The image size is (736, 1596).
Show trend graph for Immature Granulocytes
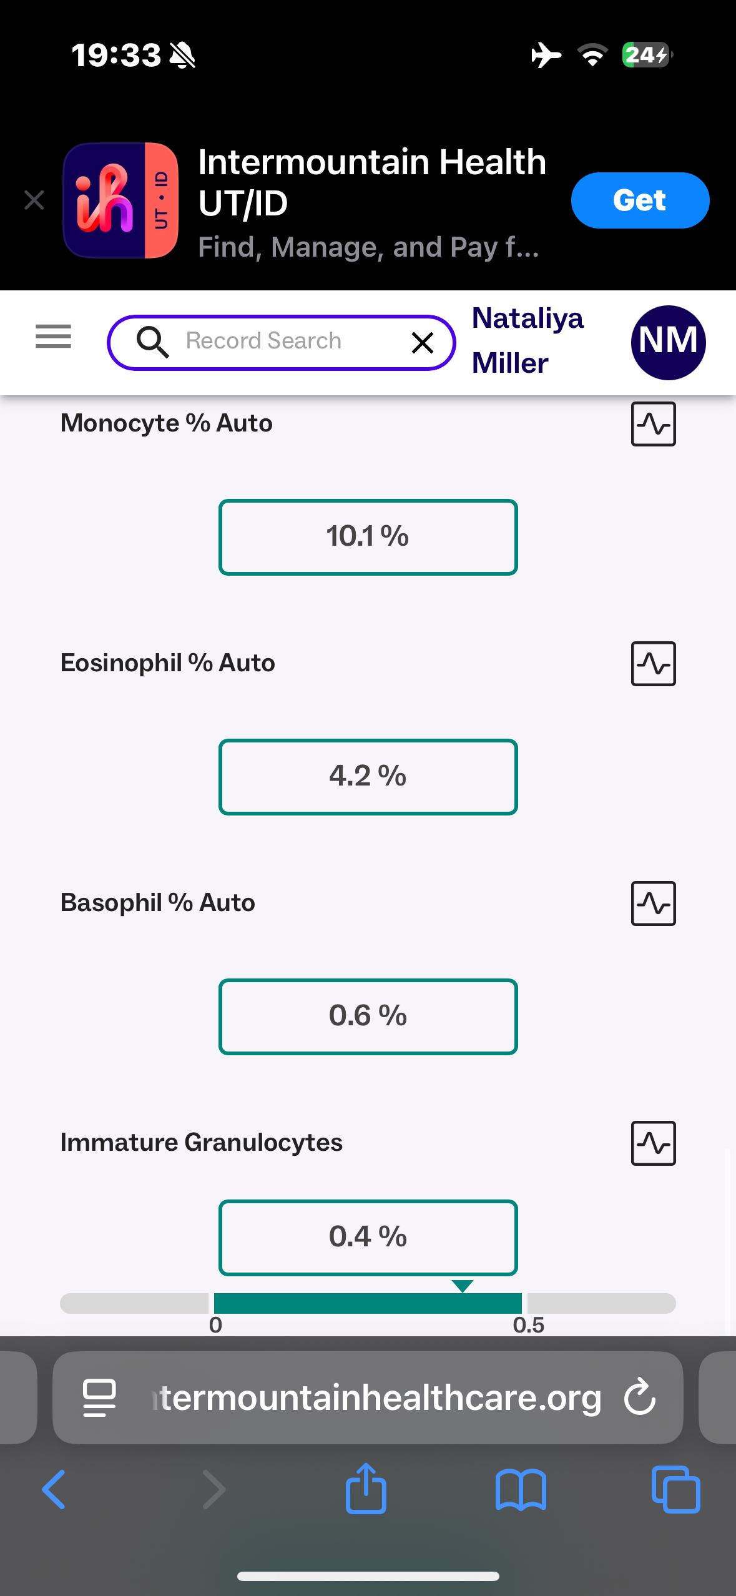653,1143
